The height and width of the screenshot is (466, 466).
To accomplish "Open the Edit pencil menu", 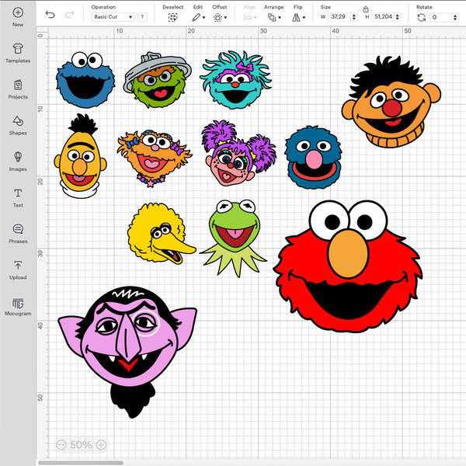I will (x=199, y=18).
